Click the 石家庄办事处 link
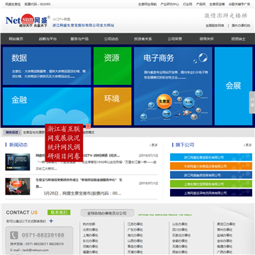This screenshot has width=255, height=255. [x=181, y=235]
